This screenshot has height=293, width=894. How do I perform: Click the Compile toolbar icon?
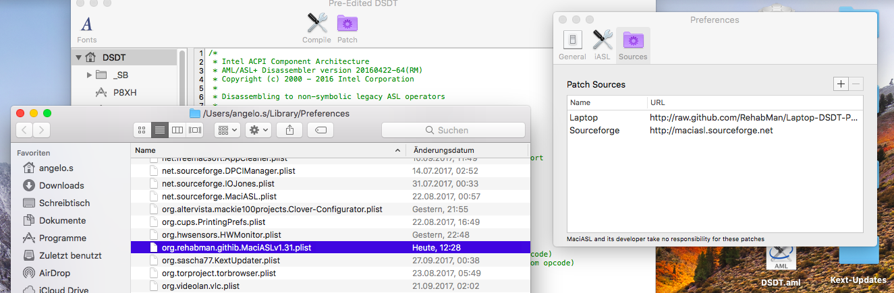tap(316, 27)
